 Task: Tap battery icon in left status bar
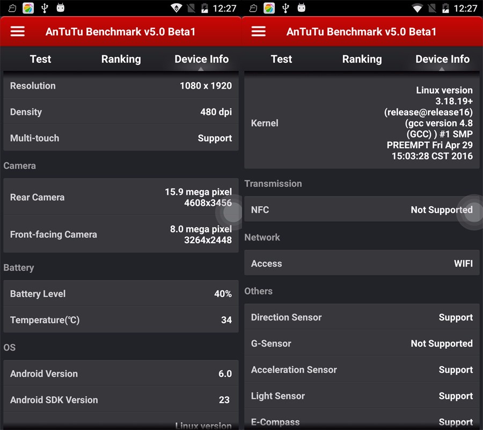click(204, 8)
